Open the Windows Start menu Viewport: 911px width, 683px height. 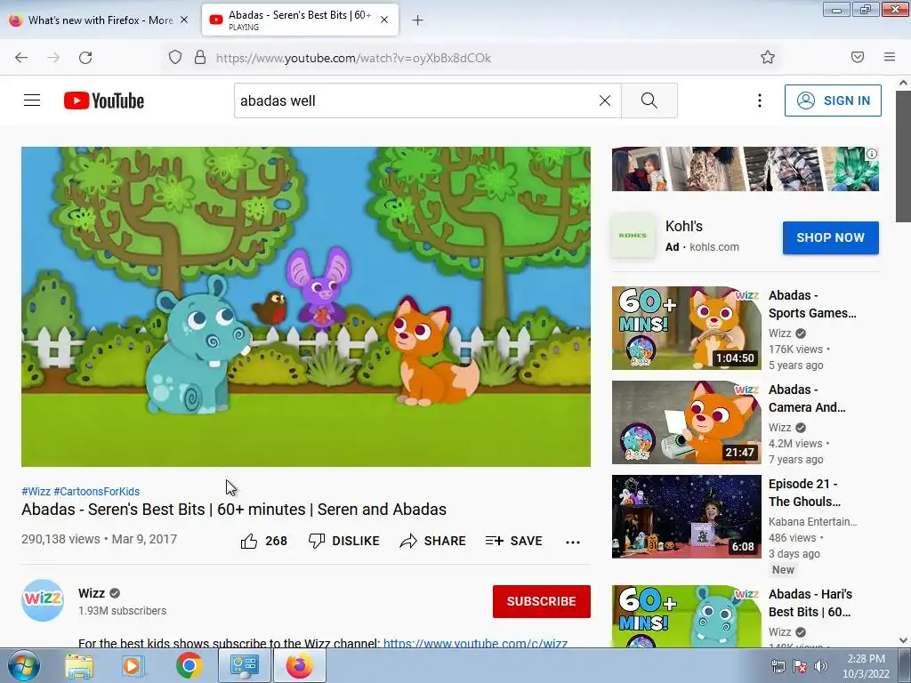(22, 665)
